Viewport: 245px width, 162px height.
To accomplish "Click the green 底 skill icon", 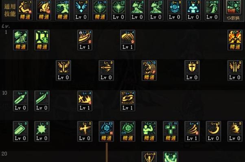I will click(x=20, y=37).
